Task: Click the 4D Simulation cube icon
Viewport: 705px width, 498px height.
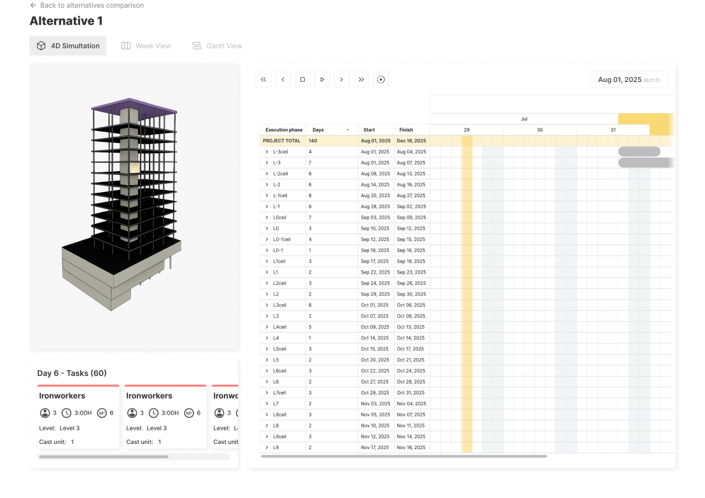Action: [x=40, y=45]
